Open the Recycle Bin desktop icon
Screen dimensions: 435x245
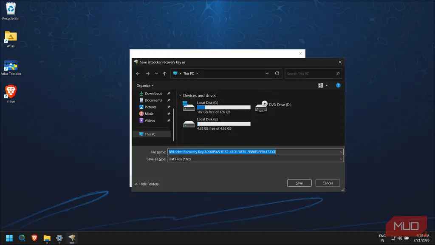click(x=11, y=11)
